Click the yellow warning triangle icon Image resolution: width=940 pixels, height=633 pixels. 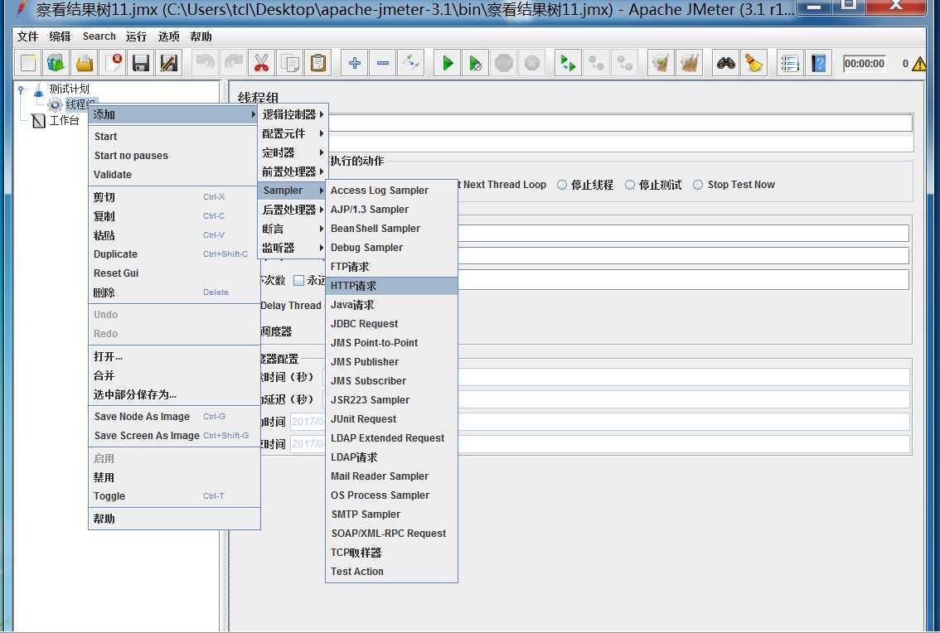[919, 64]
